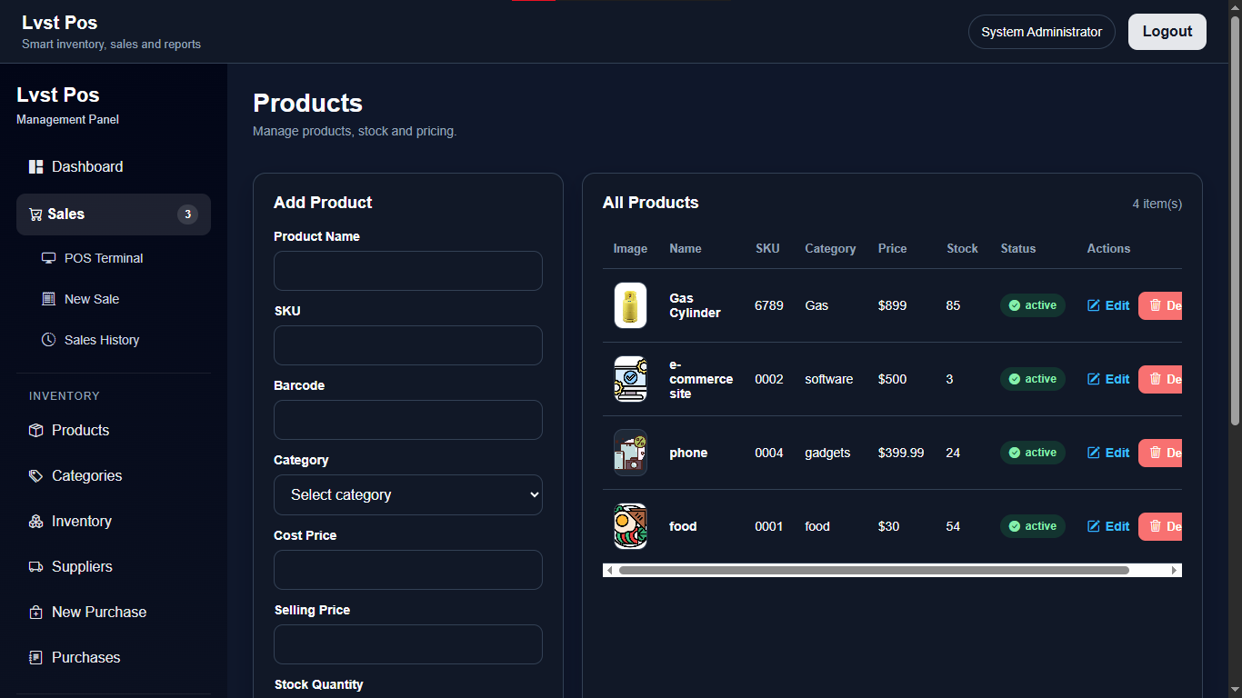Click the Categories tag icon
This screenshot has width=1242, height=698.
click(36, 476)
